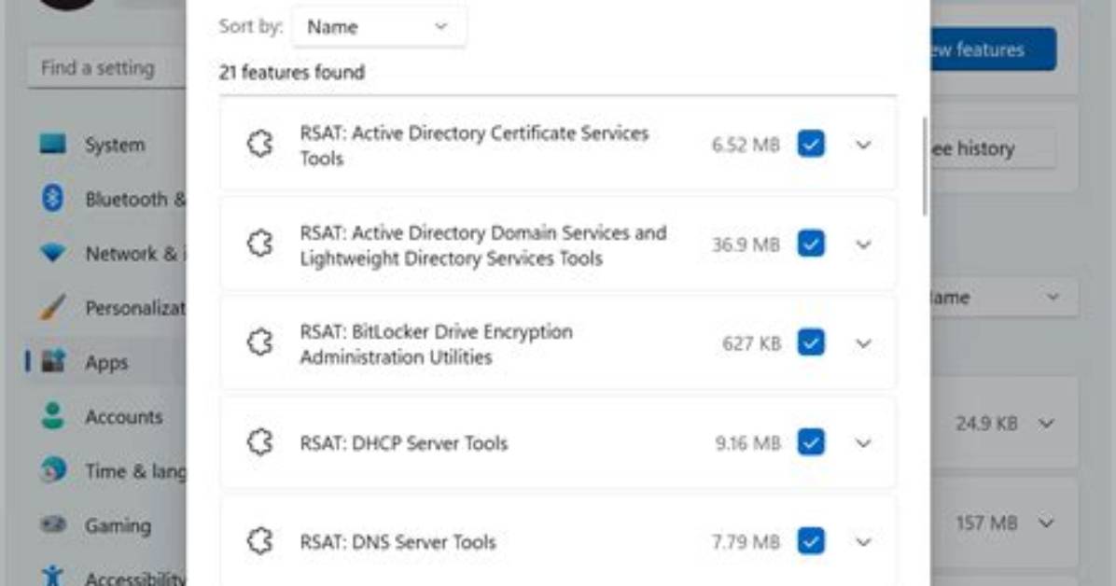This screenshot has height=586, width=1116.
Task: Click the 7.79 MB size value
Action: pos(746,542)
